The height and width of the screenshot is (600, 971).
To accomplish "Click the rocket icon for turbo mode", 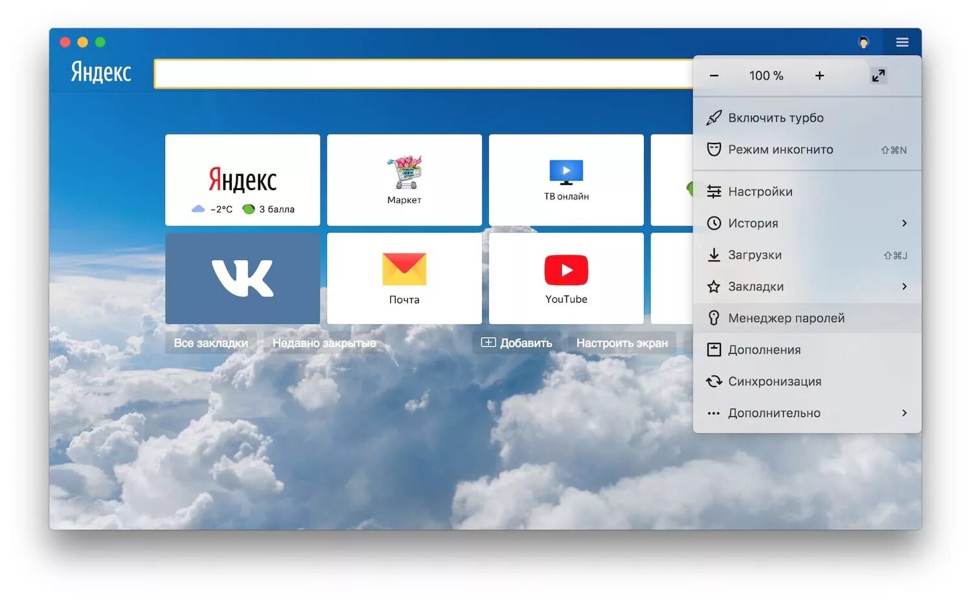I will coord(713,118).
